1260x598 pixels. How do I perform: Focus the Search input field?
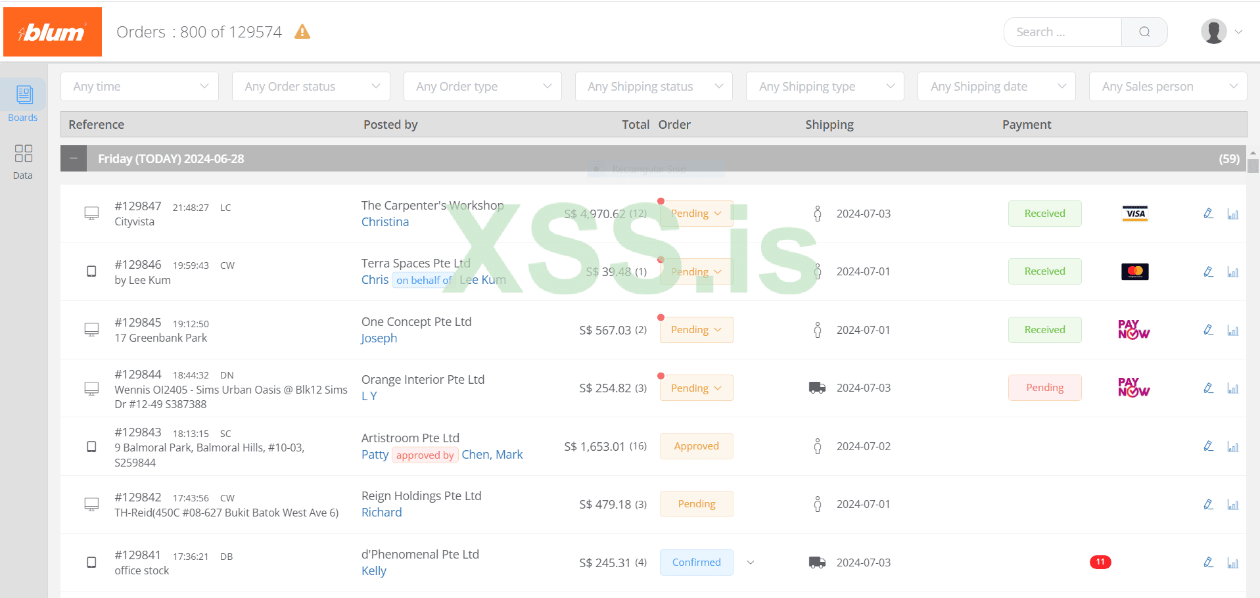1063,32
